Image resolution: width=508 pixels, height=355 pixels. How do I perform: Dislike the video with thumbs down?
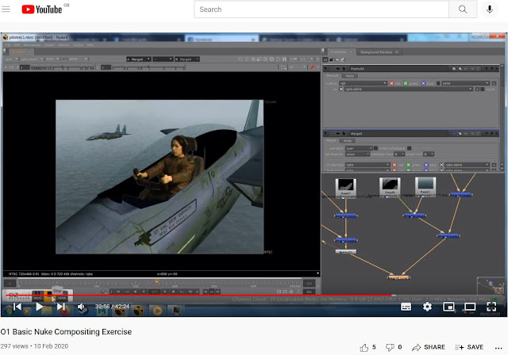click(390, 347)
